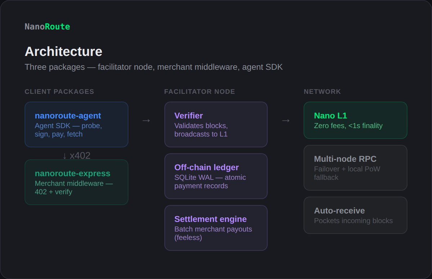Open the Verifier card title
The height and width of the screenshot is (279, 432).
188,115
